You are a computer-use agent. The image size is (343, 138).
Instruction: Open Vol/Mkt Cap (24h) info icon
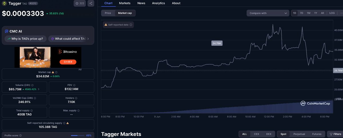click(x=35, y=98)
